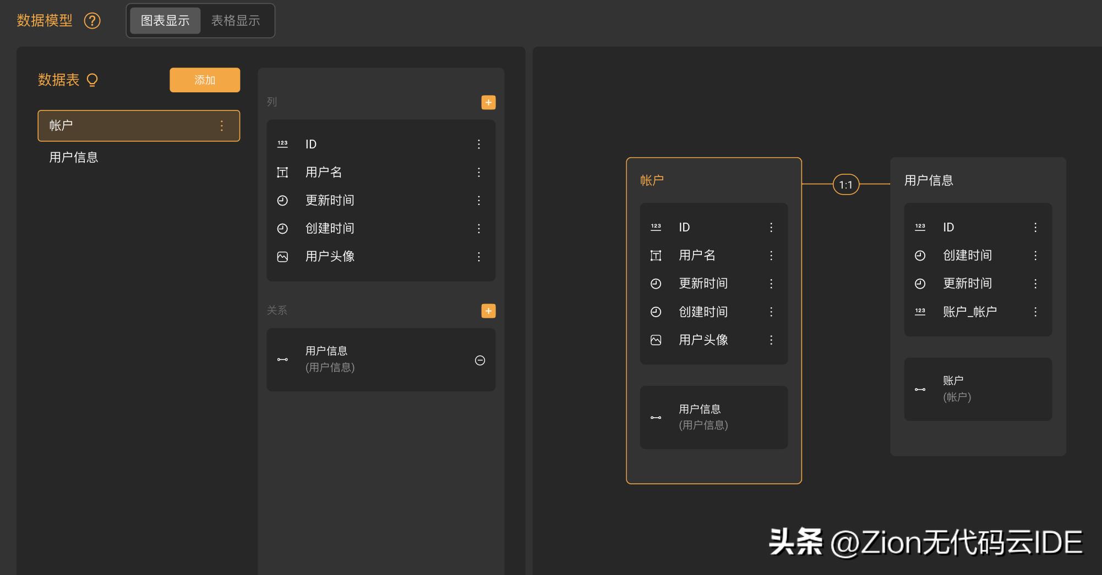Click the plus button in 列 section header
Viewport: 1102px width, 575px height.
pyautogui.click(x=488, y=102)
